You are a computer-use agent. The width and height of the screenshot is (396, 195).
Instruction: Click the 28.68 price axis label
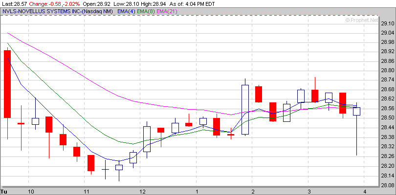[387, 89]
